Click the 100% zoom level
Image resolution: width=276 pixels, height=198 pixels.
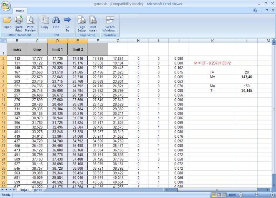pyautogui.click(x=232, y=195)
